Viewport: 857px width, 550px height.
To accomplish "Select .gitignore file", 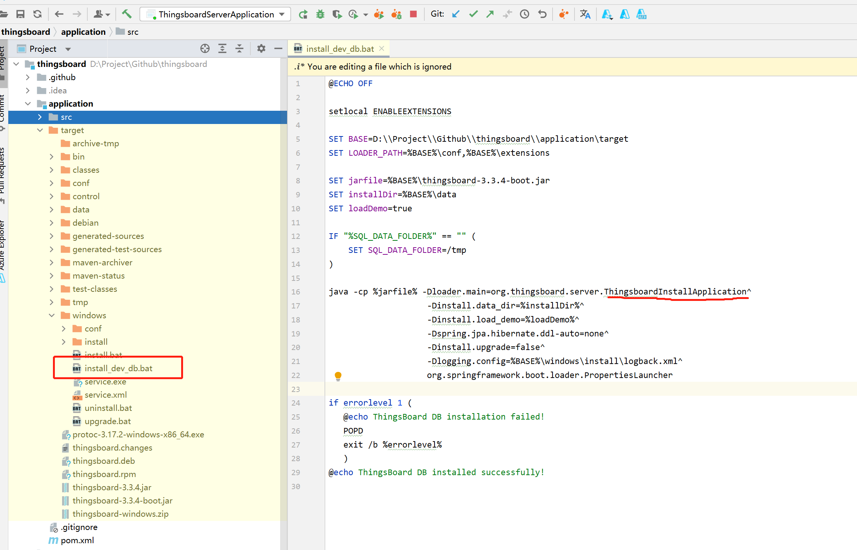I will [x=79, y=527].
